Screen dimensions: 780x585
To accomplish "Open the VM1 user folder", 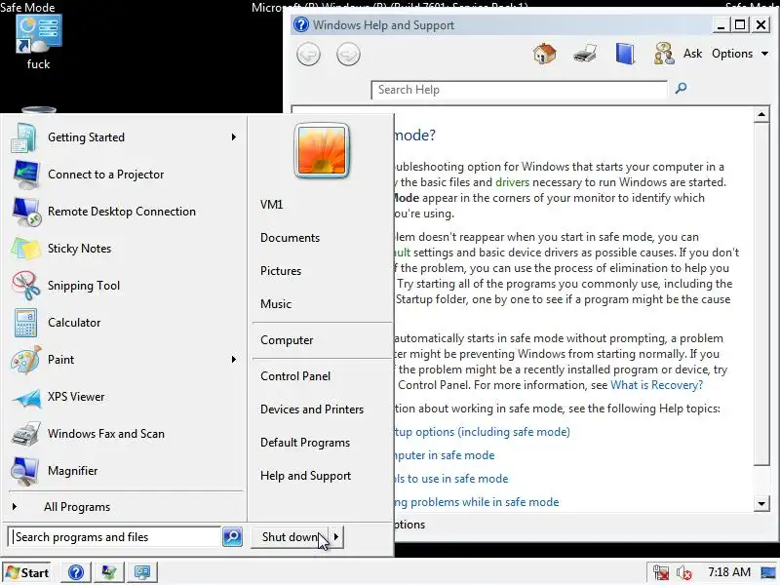I will click(x=272, y=205).
